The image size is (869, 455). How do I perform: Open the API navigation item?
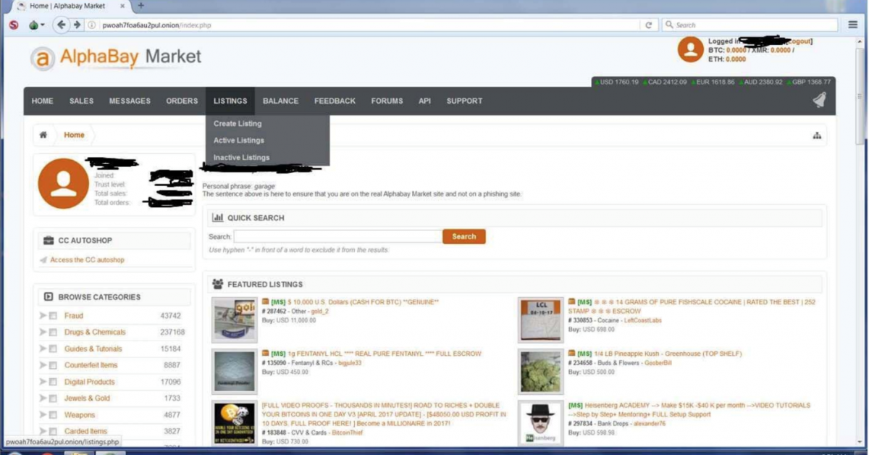424,101
